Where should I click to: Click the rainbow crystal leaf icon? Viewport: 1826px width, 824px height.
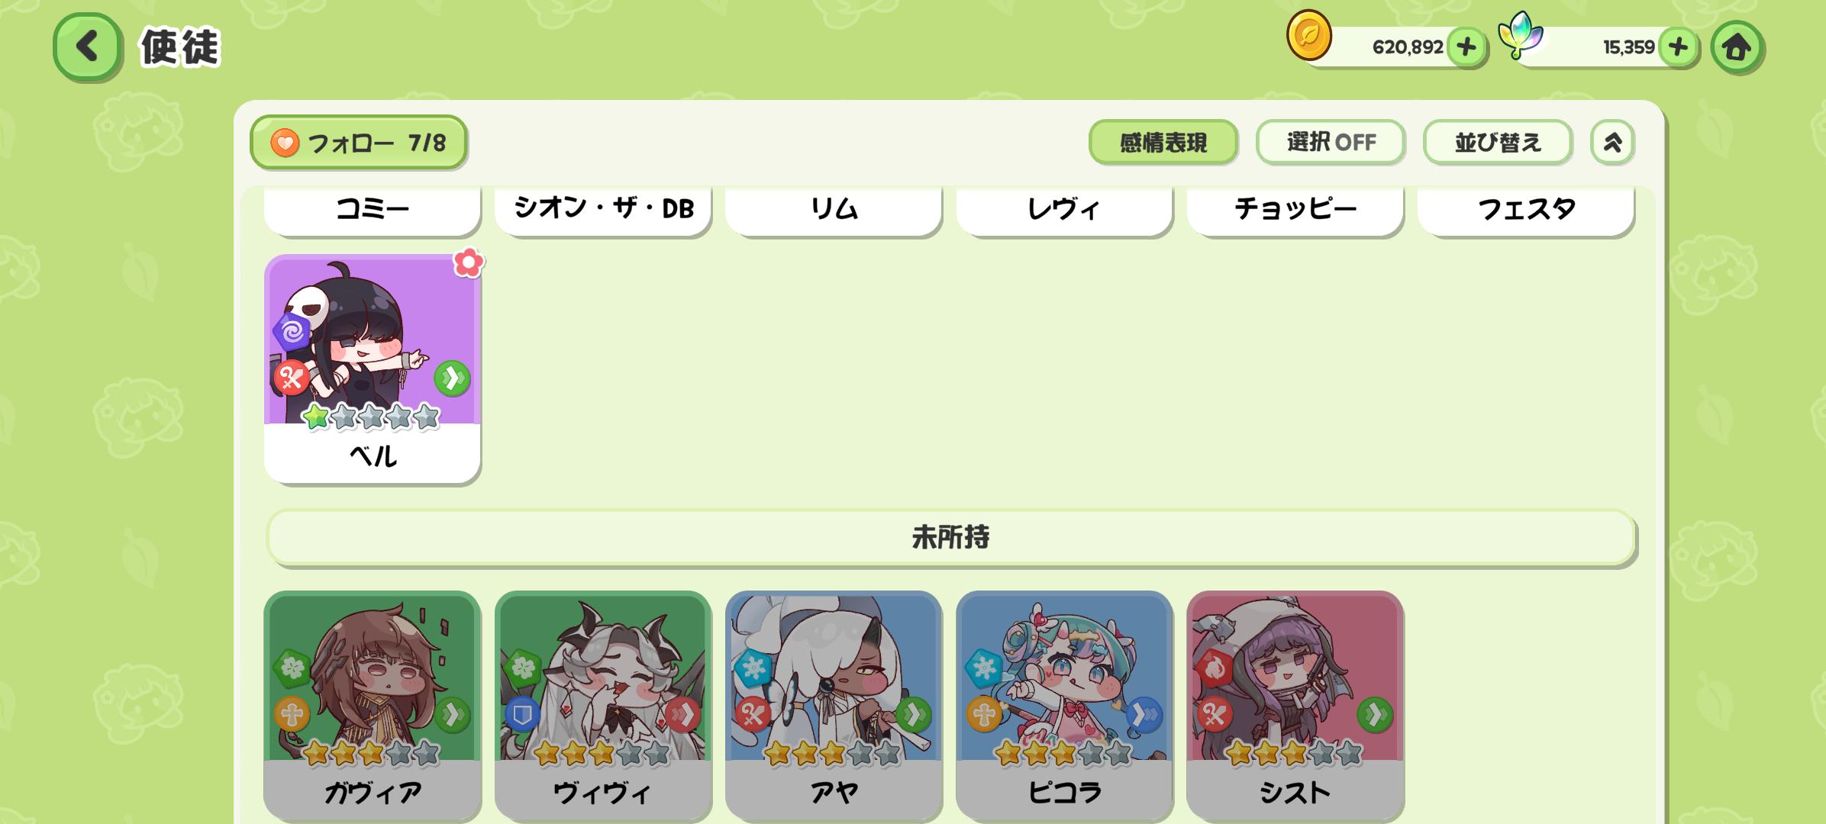tap(1520, 35)
